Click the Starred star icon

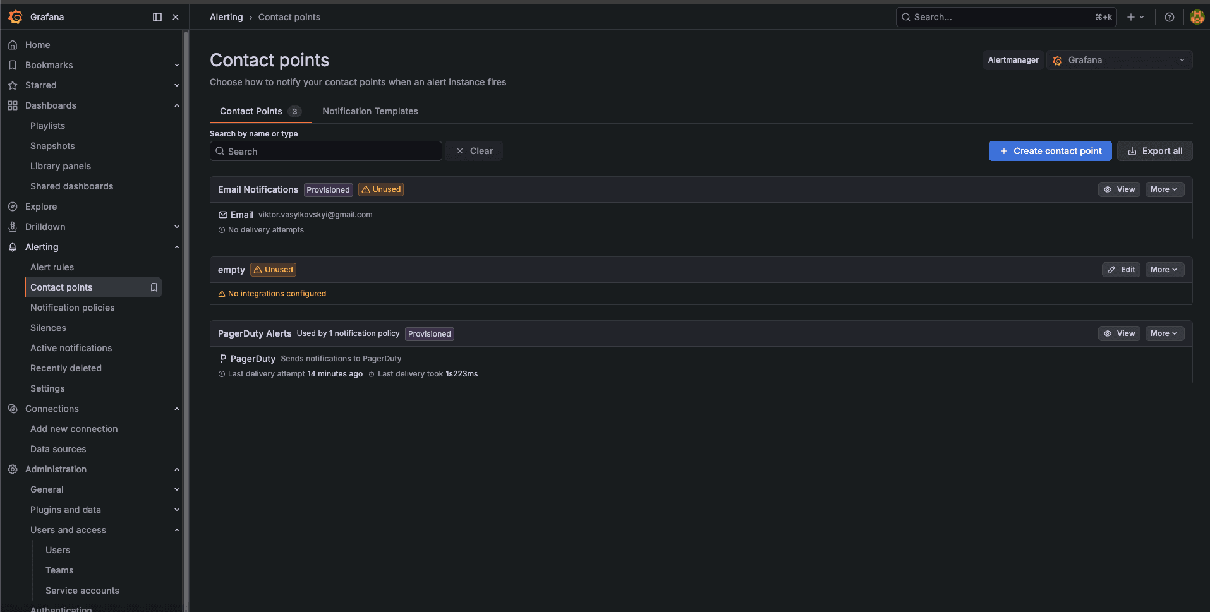(13, 85)
